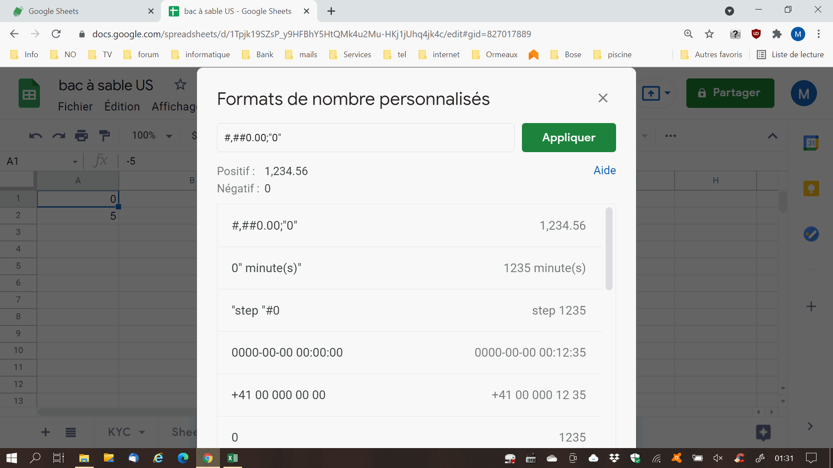Image resolution: width=833 pixels, height=468 pixels.
Task: Click the paint format roller icon
Action: coord(104,136)
